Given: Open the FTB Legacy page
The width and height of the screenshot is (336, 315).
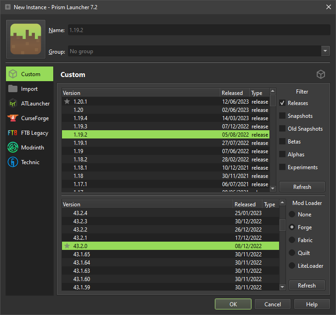Looking at the screenshot, I should point(29,133).
